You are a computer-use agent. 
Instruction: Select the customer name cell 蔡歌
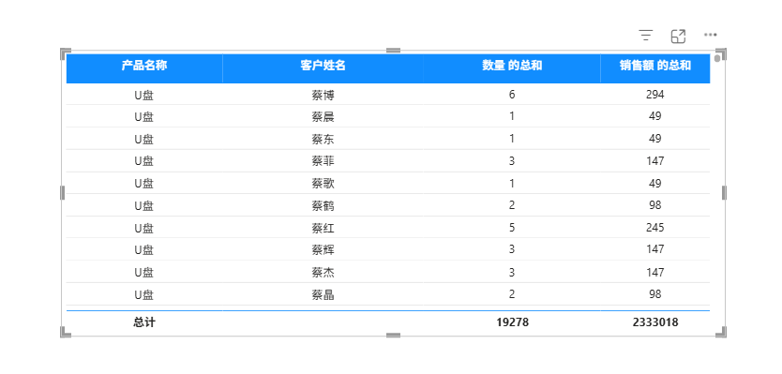[323, 184]
